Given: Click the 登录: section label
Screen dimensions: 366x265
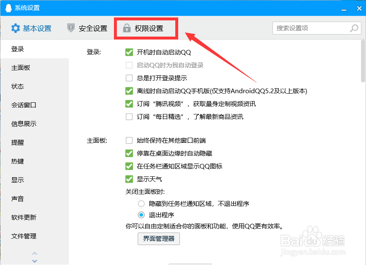Looking at the screenshot, I should [x=93, y=52].
